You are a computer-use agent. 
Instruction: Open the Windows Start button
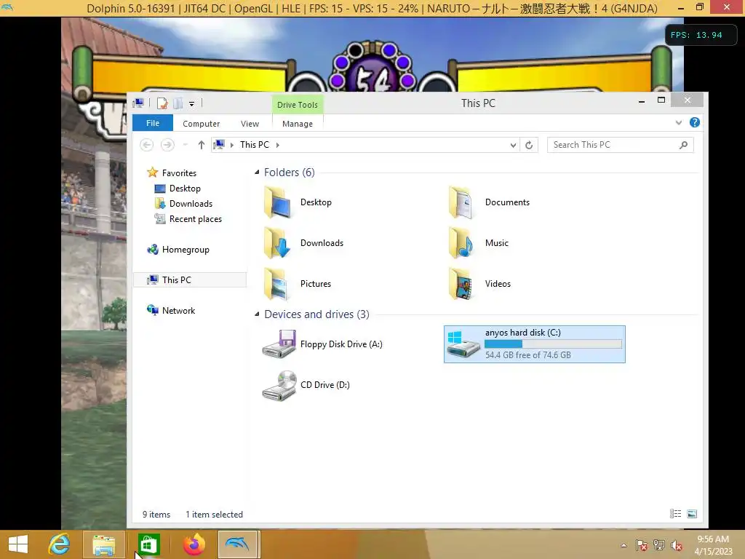(x=18, y=544)
